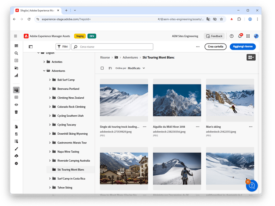
Task: Open the brush tool sidebar icon
Action: (16, 149)
